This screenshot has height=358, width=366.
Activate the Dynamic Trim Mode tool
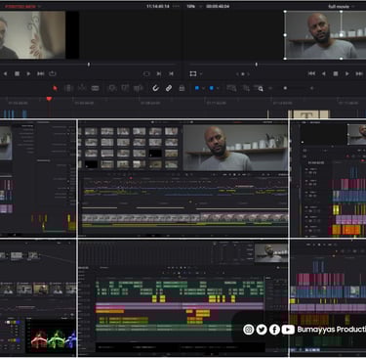pos(82,88)
